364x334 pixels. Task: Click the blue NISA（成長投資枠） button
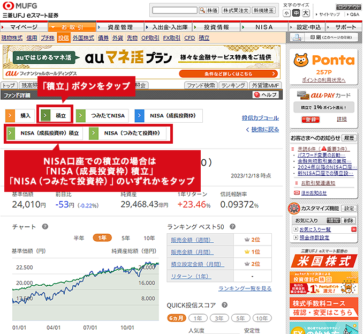pos(169,115)
